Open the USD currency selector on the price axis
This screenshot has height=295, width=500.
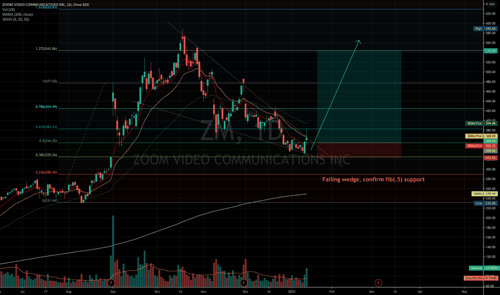pos(491,4)
